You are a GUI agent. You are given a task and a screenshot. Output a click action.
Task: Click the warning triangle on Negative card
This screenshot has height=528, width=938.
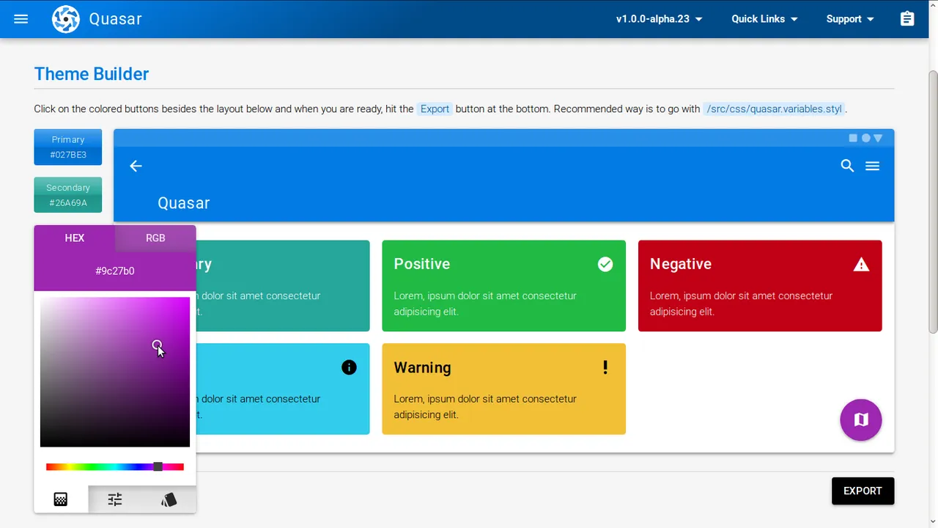pos(861,264)
